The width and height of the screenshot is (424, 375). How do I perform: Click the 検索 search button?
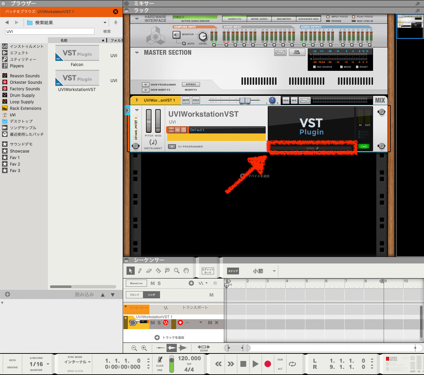[107, 31]
